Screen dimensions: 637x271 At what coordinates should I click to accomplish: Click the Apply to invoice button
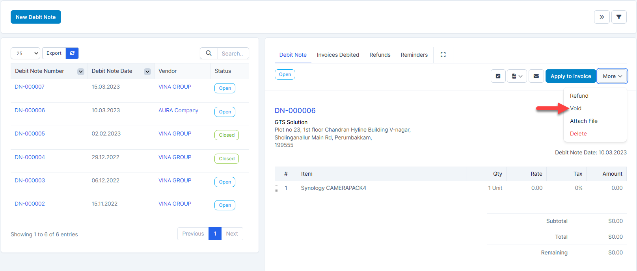[x=570, y=76]
